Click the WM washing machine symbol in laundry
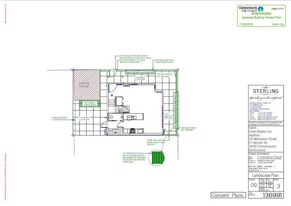 click(x=111, y=131)
